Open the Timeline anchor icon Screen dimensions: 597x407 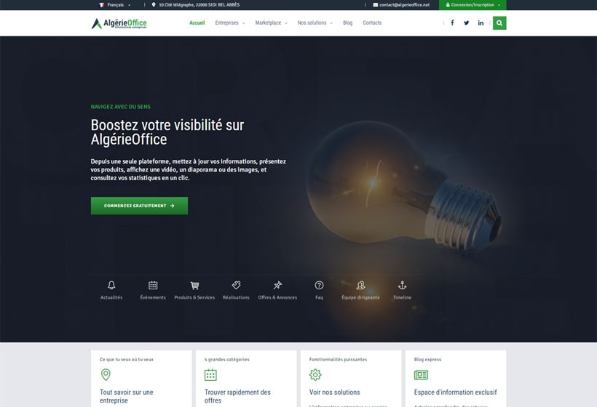[402, 286]
